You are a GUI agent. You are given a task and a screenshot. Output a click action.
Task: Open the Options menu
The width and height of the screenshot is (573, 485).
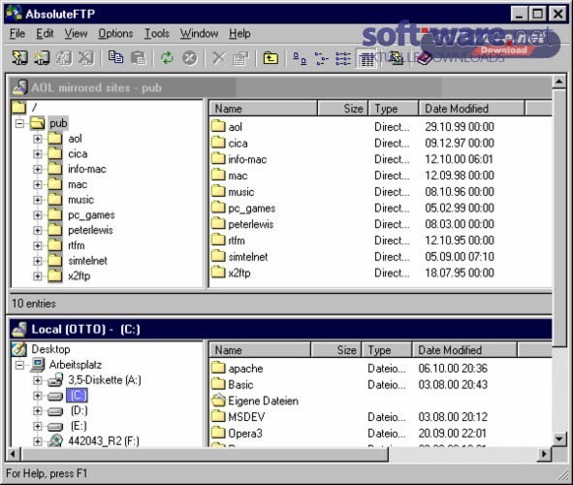coord(115,33)
